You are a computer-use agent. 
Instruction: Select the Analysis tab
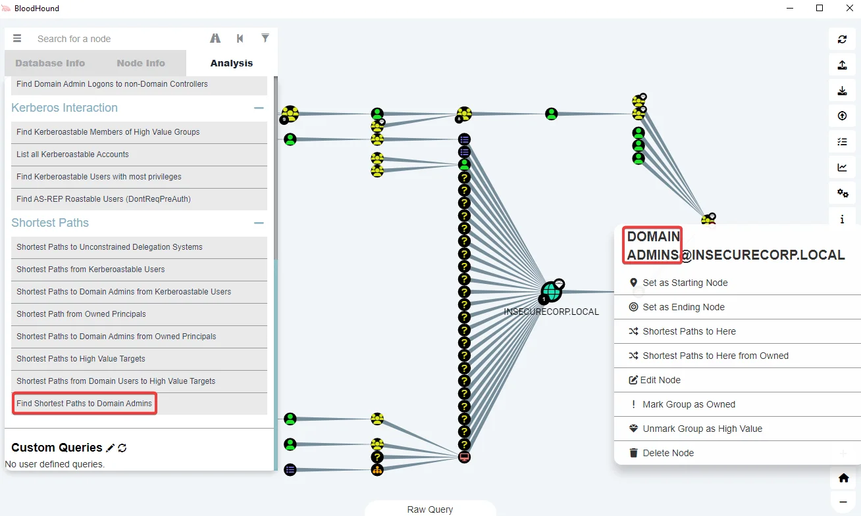[x=232, y=63]
